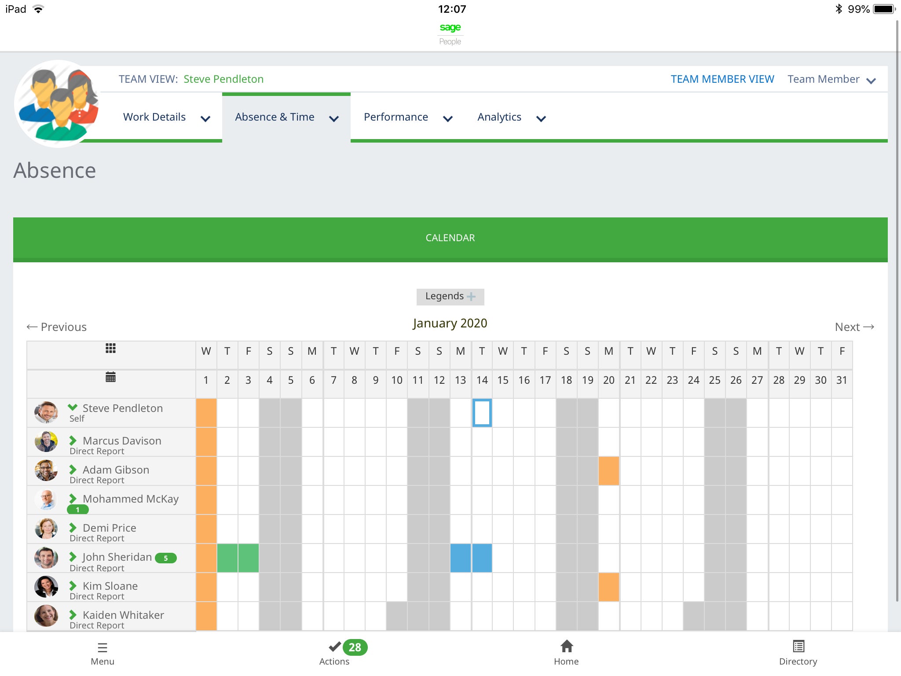Switch to TEAM MEMBER VIEW link
The width and height of the screenshot is (901, 676).
pos(722,79)
